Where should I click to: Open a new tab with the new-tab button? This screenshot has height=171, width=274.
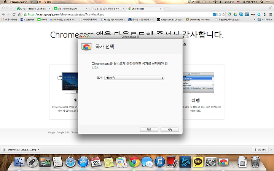pos(167,9)
